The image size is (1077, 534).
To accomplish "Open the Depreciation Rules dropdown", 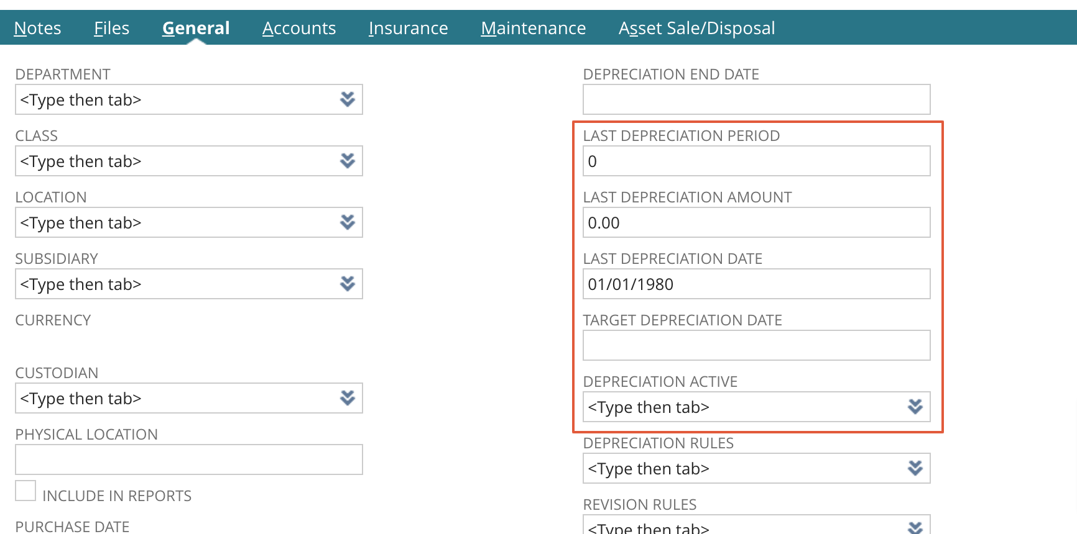I will 915,468.
